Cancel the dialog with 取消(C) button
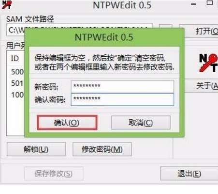 pos(141,123)
